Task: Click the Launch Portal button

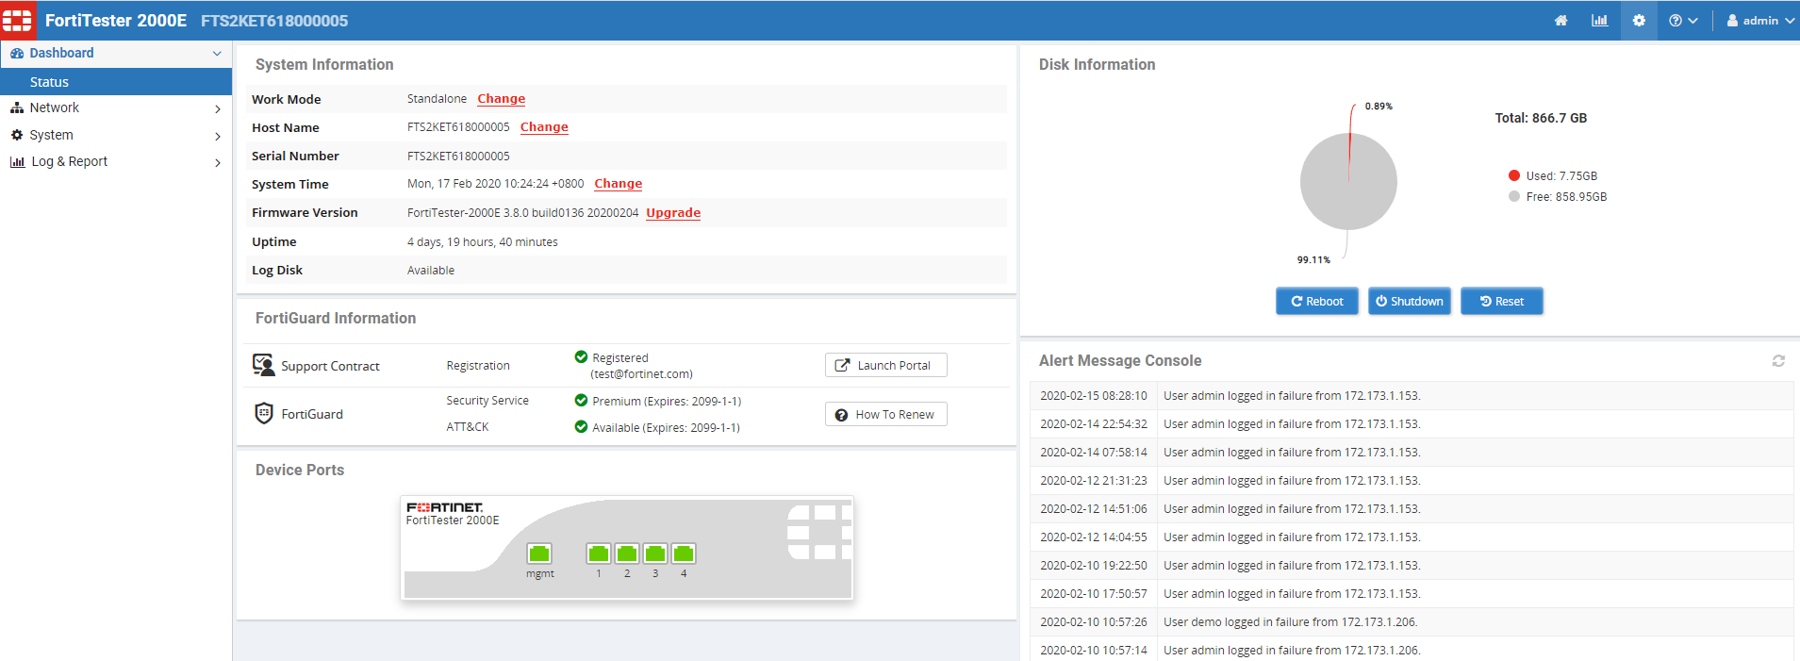Action: click(886, 366)
